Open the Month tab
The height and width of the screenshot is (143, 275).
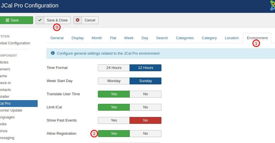97,38
